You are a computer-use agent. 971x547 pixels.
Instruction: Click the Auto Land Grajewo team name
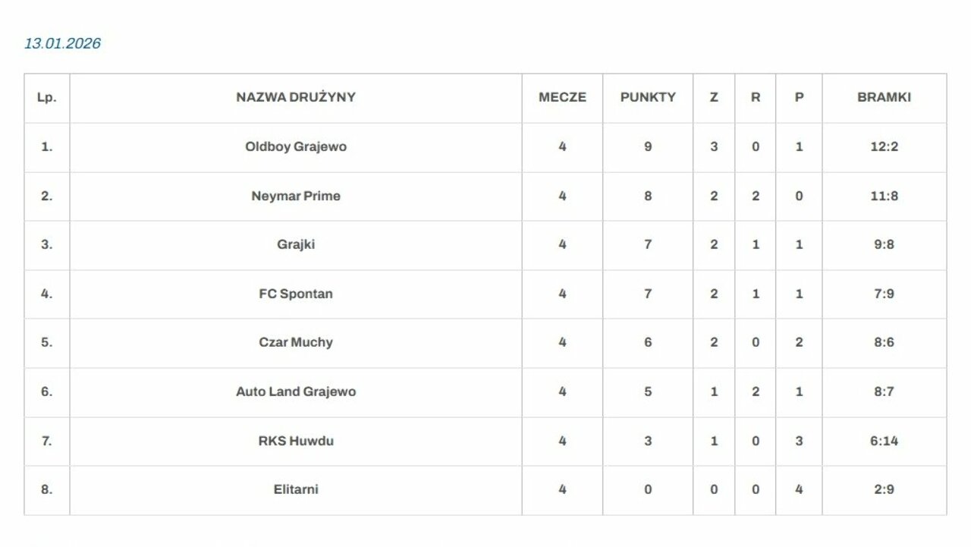(x=296, y=391)
